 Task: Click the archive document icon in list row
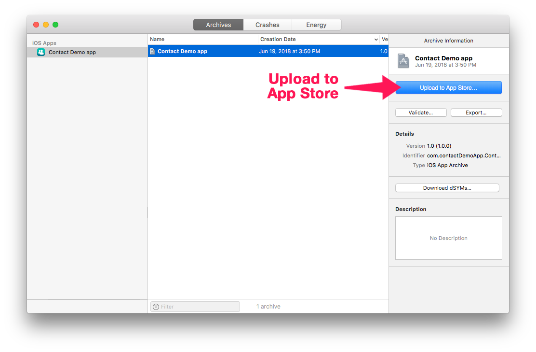[x=152, y=51]
